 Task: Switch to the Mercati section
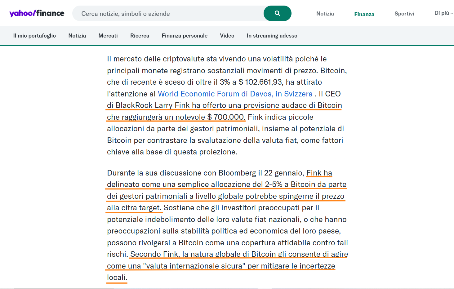click(108, 36)
